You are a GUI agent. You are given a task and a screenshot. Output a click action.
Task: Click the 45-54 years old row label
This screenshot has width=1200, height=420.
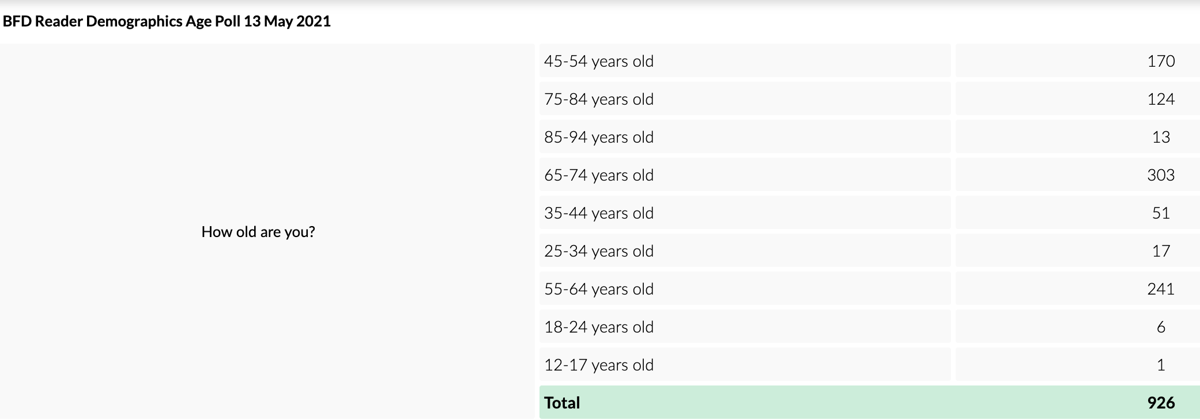(x=599, y=61)
